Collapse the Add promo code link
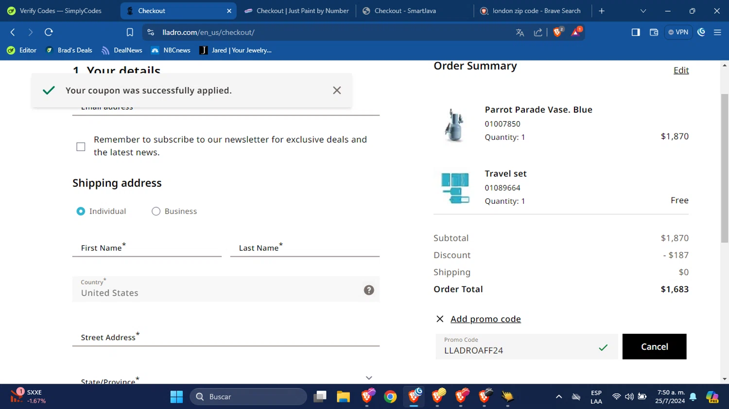 coord(486,319)
